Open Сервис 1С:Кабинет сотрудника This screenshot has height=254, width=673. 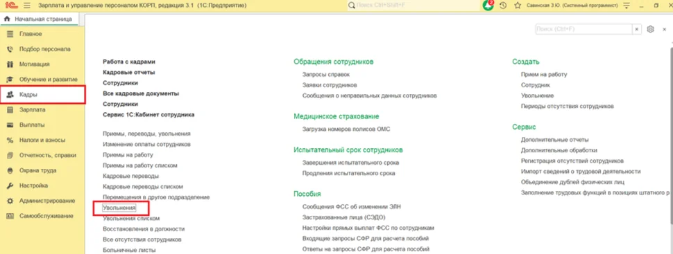148,115
